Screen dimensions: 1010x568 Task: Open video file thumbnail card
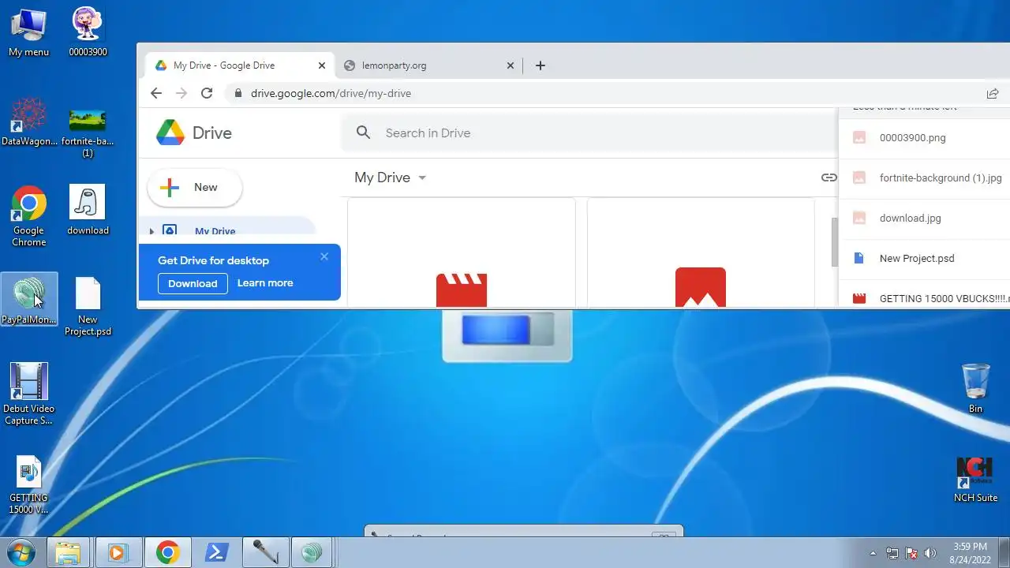(x=462, y=252)
